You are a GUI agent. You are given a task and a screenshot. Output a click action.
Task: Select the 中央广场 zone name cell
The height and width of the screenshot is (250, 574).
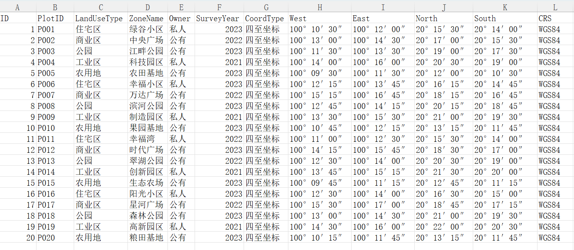click(148, 40)
